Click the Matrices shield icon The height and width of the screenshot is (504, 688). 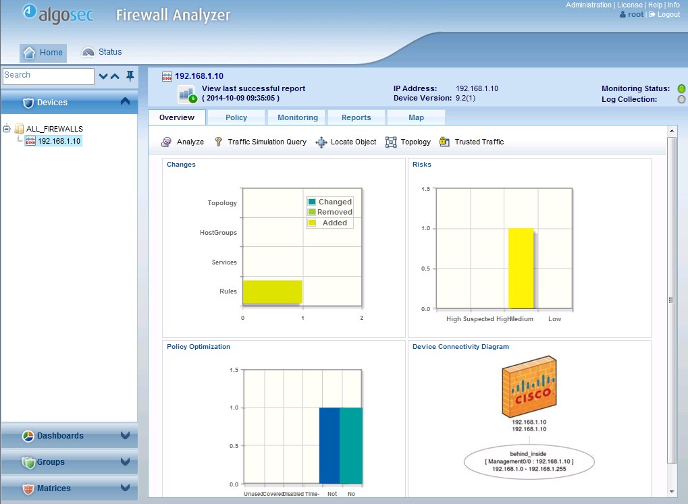pos(28,488)
